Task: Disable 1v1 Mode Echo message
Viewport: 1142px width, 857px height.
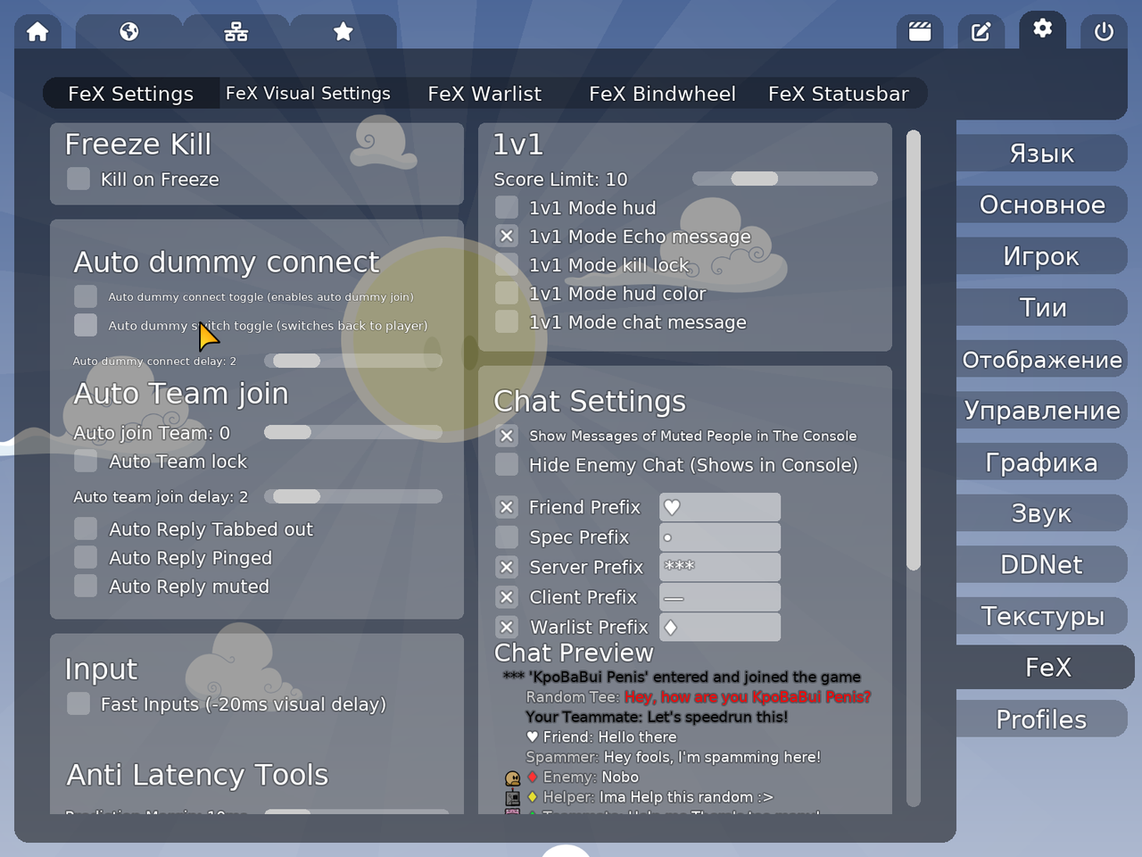Action: click(x=507, y=236)
